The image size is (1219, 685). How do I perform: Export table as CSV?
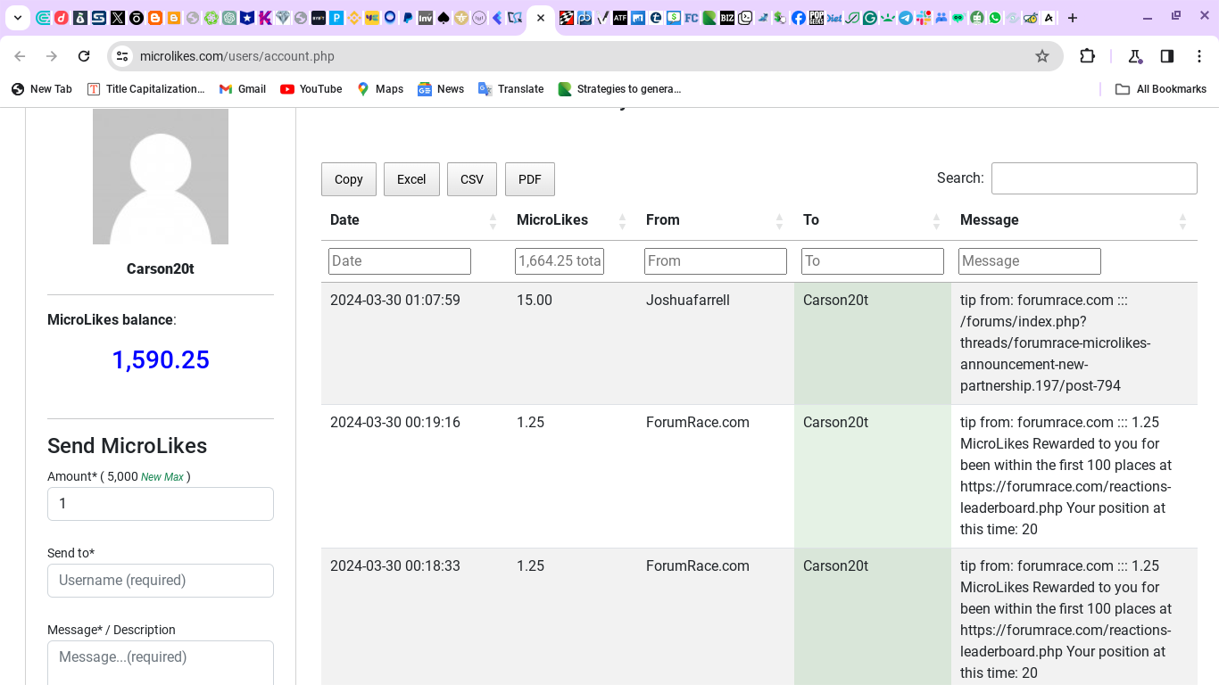472,179
